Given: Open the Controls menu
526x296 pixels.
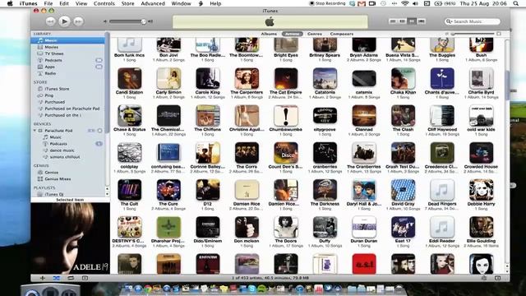Looking at the screenshot, I should [104, 3].
